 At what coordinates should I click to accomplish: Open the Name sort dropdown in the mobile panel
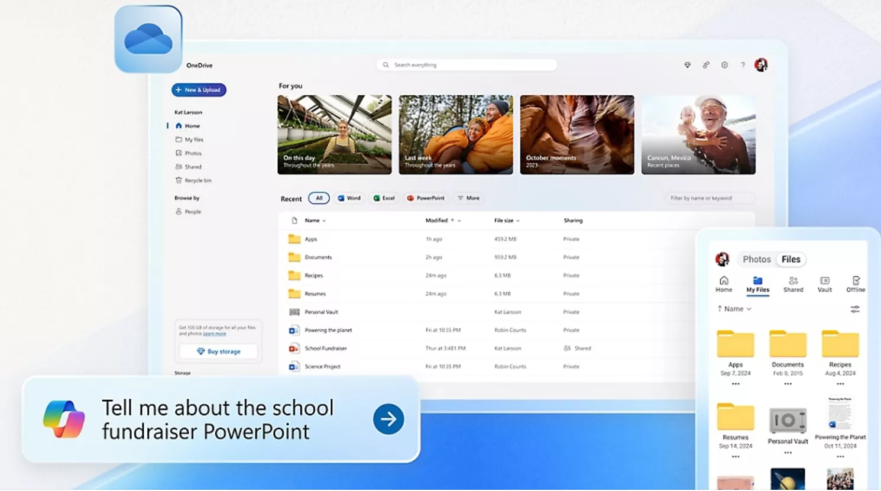coord(734,308)
